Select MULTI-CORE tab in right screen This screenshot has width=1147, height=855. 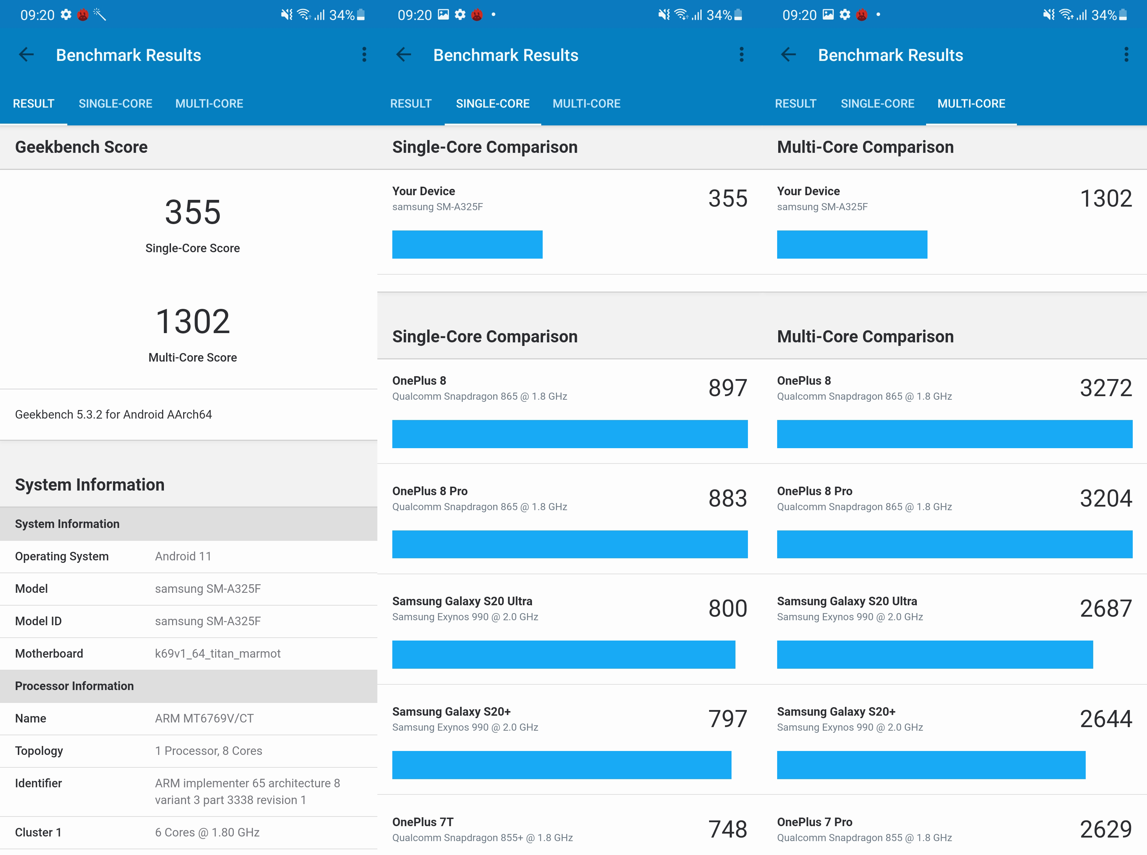click(971, 104)
